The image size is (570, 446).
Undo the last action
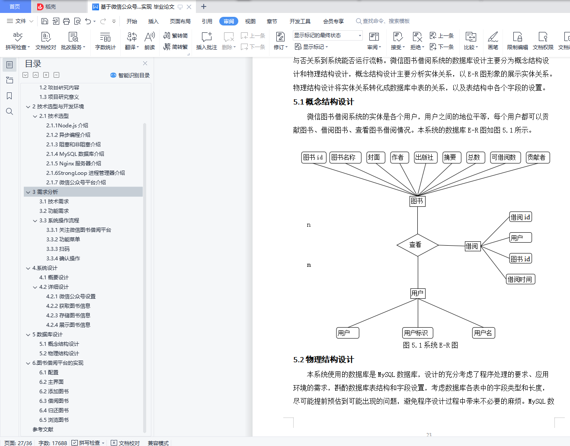[x=88, y=21]
